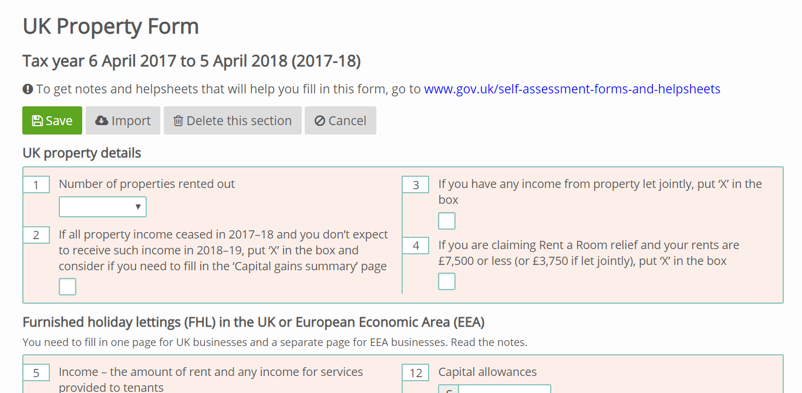Click the box number 12 label
The height and width of the screenshot is (393, 802).
coord(416,373)
